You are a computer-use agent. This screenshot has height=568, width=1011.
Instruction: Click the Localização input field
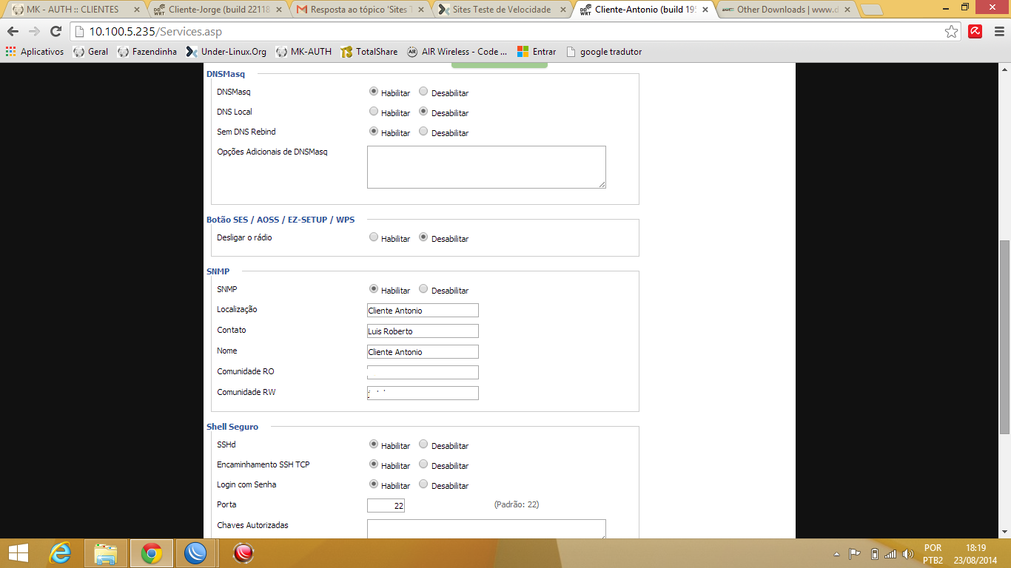click(423, 311)
